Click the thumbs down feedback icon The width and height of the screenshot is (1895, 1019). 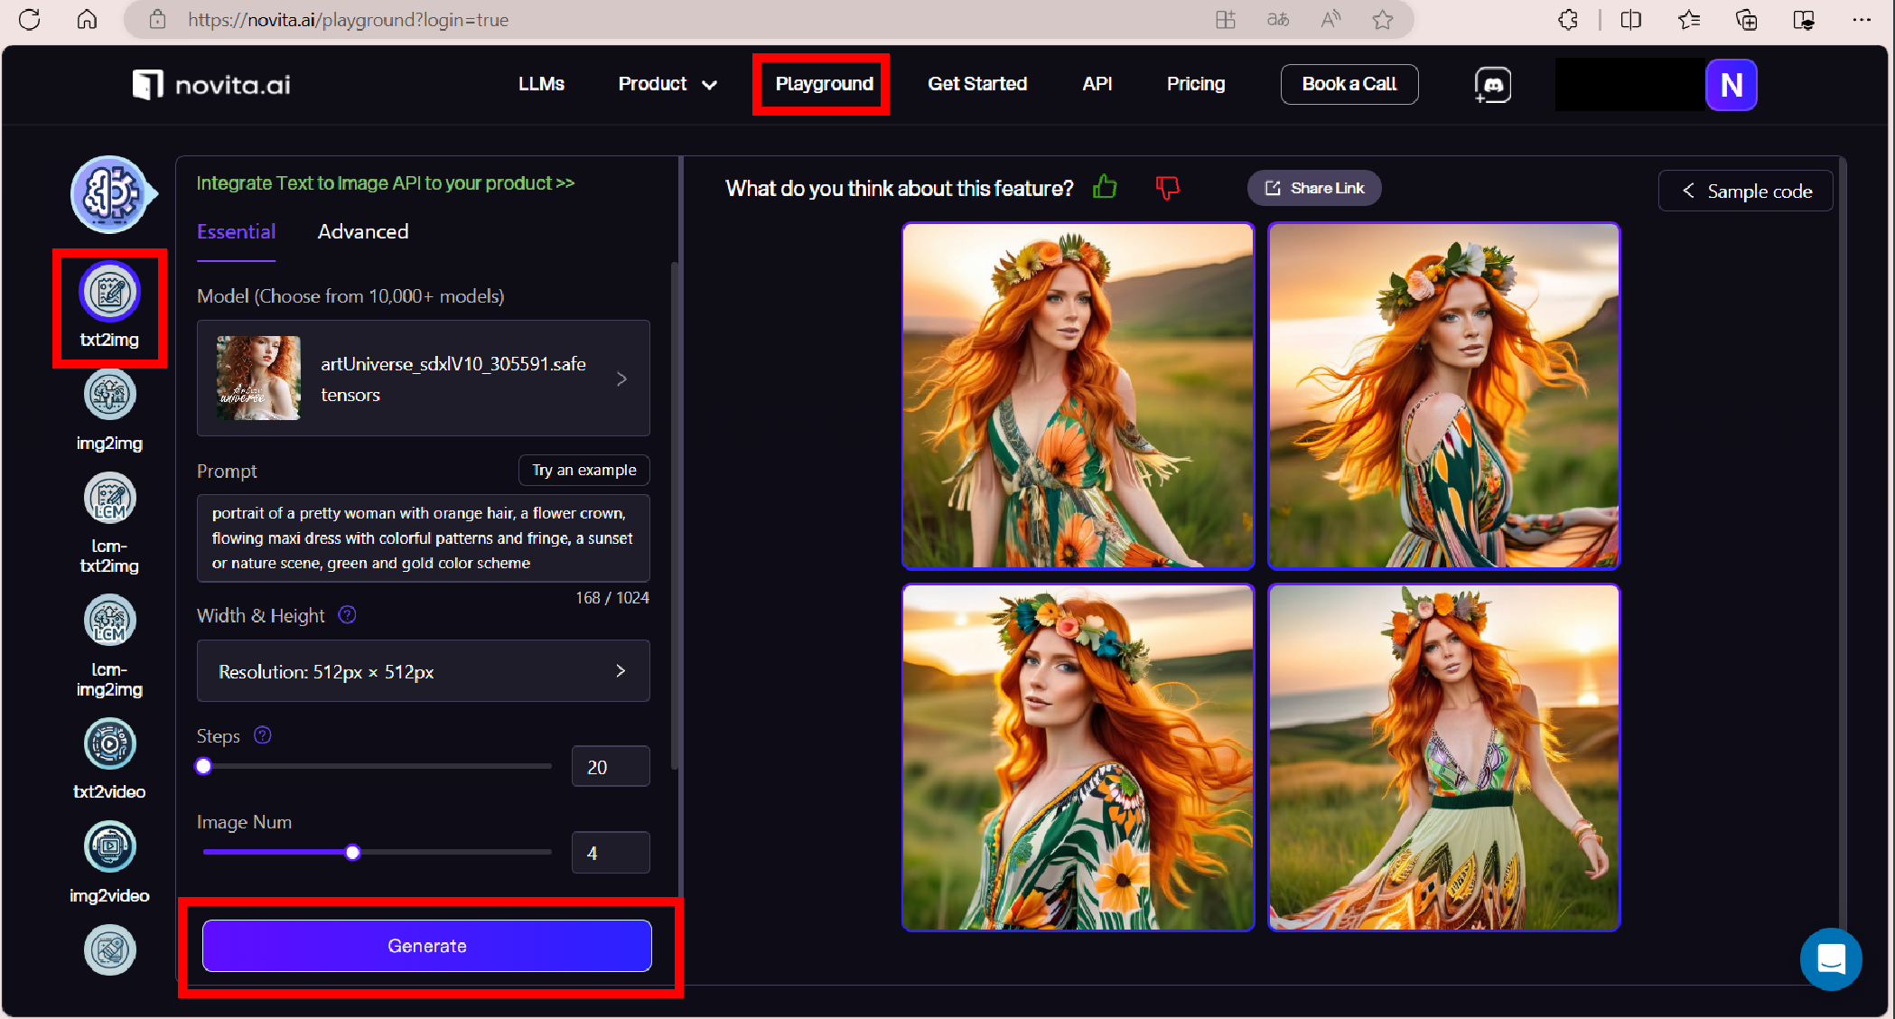(1167, 188)
